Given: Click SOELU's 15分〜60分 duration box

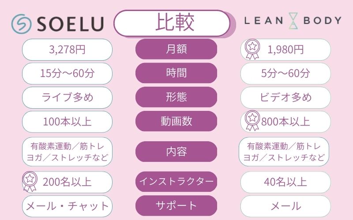Looking at the screenshot, I should tap(67, 73).
